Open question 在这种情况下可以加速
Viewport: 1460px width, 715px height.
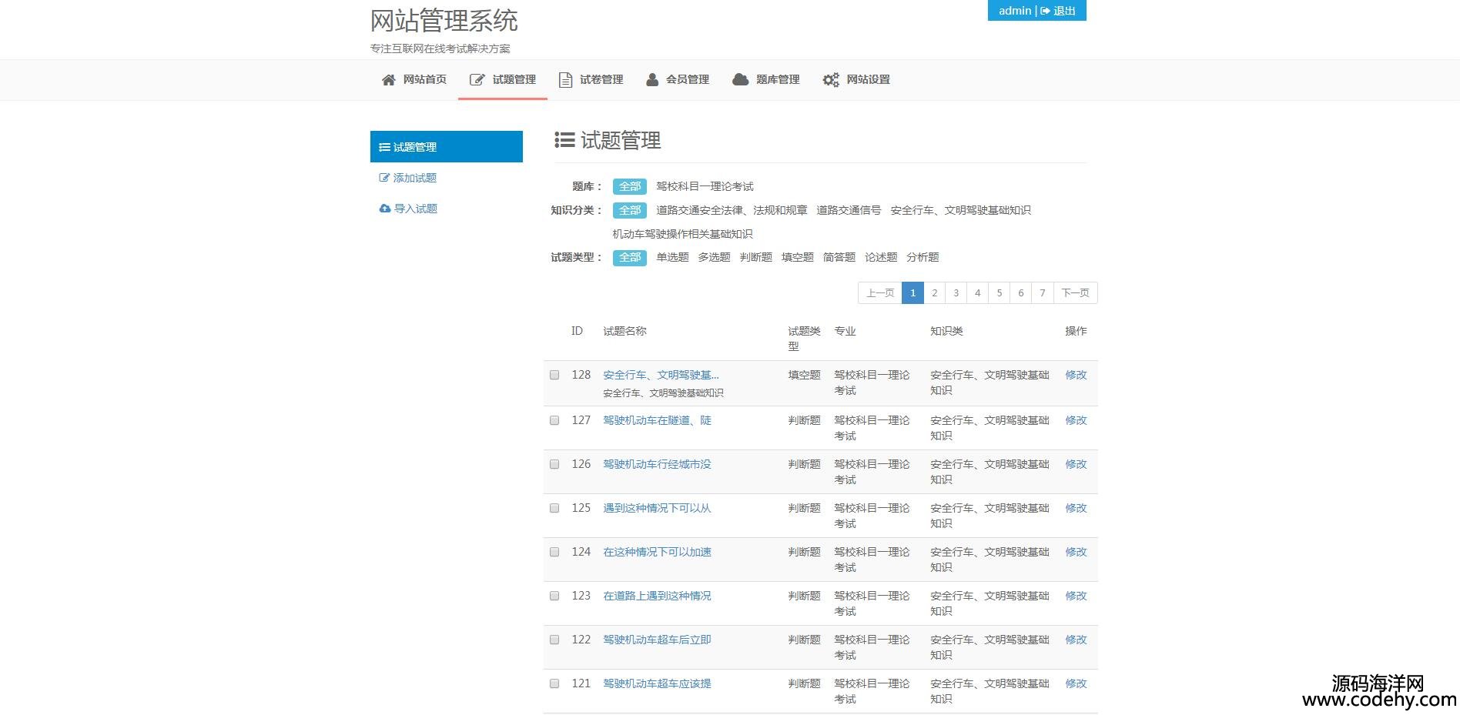[657, 552]
